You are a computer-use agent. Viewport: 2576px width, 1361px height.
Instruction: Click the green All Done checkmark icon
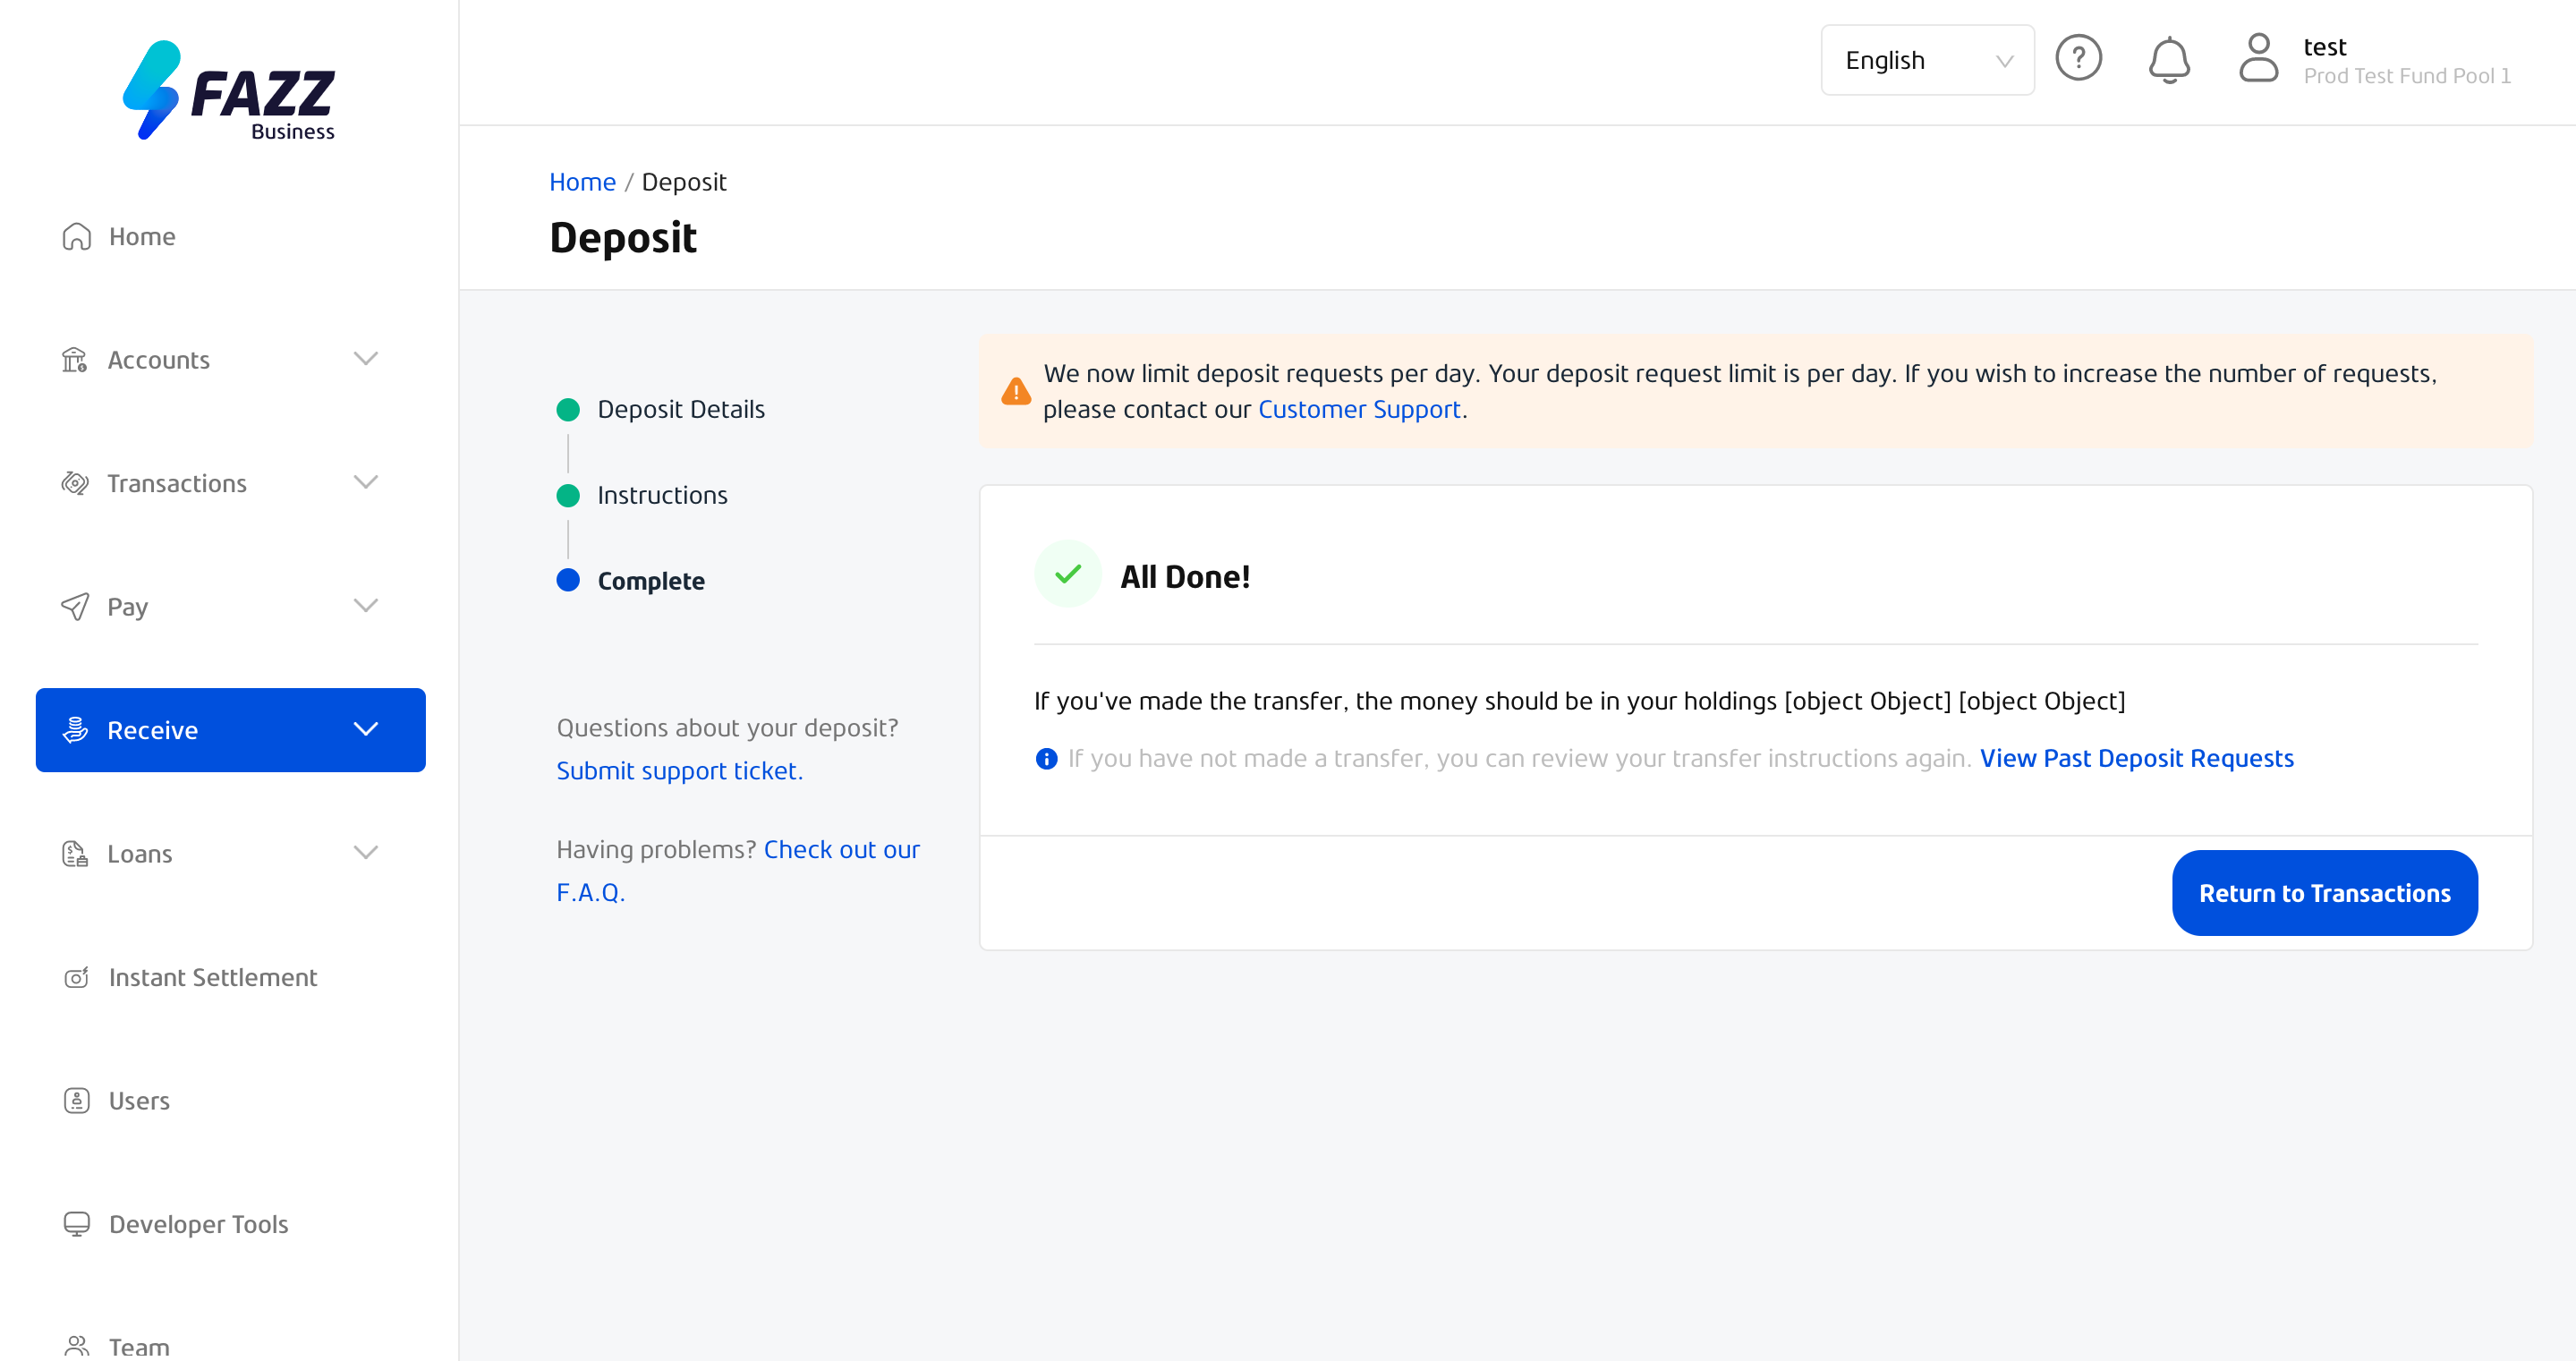coord(1068,574)
